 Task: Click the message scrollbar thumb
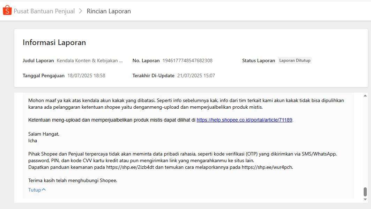[365, 192]
